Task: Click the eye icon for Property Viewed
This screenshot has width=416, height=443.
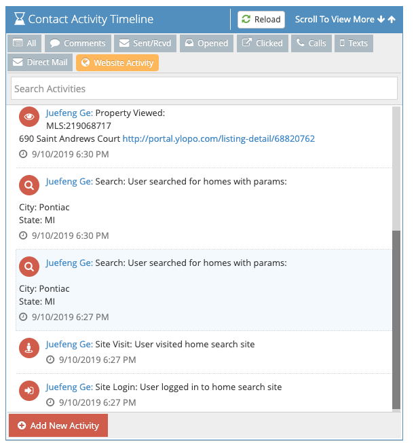Action: (x=29, y=117)
